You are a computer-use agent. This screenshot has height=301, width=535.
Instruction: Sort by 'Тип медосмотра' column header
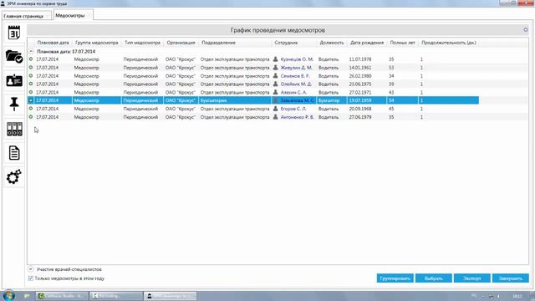click(x=142, y=43)
